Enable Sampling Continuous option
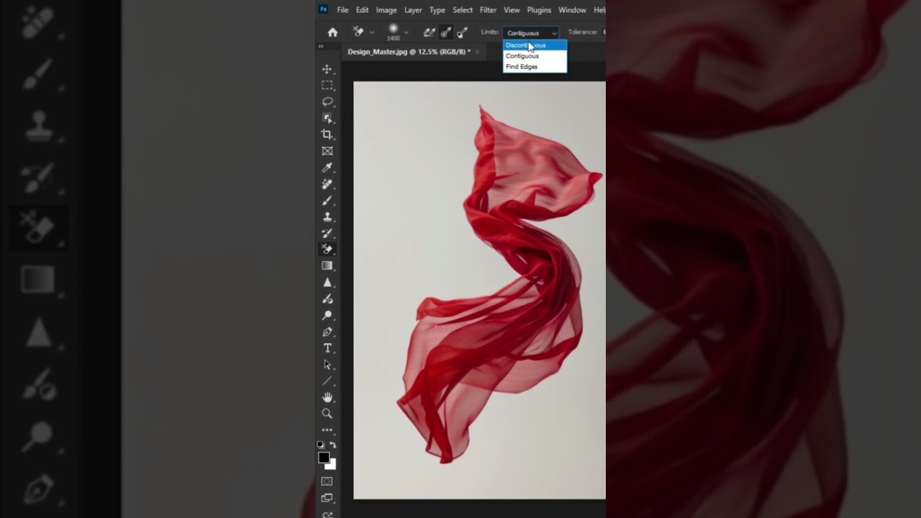Image resolution: width=921 pixels, height=518 pixels. (429, 32)
